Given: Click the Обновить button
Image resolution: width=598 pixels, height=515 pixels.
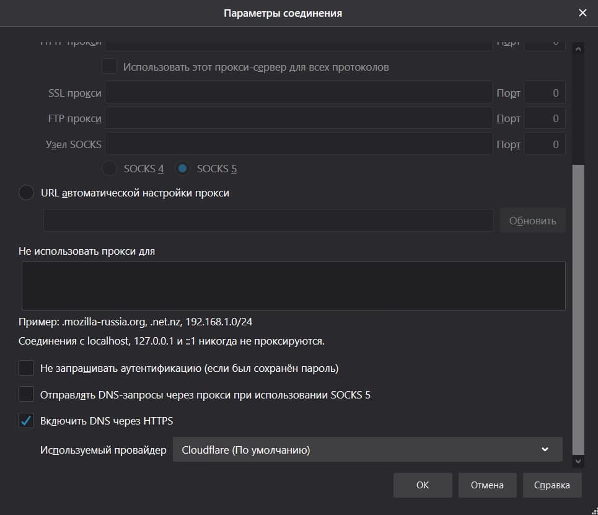Looking at the screenshot, I should pyautogui.click(x=532, y=221).
